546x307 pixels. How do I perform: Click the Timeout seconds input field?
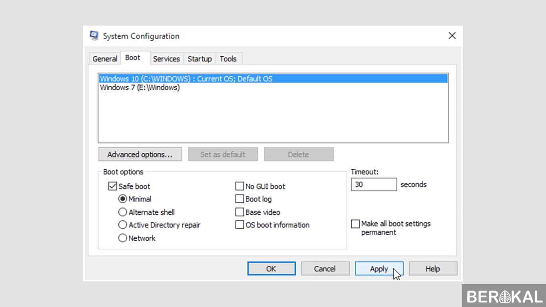coord(374,185)
